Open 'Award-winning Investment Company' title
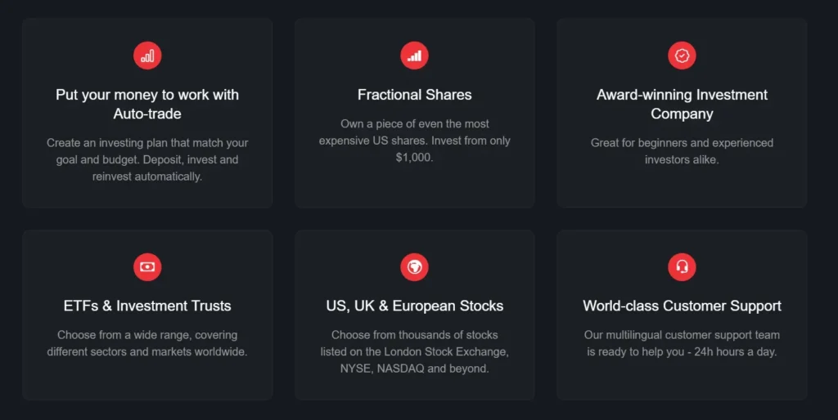Image resolution: width=838 pixels, height=420 pixels. (x=682, y=104)
